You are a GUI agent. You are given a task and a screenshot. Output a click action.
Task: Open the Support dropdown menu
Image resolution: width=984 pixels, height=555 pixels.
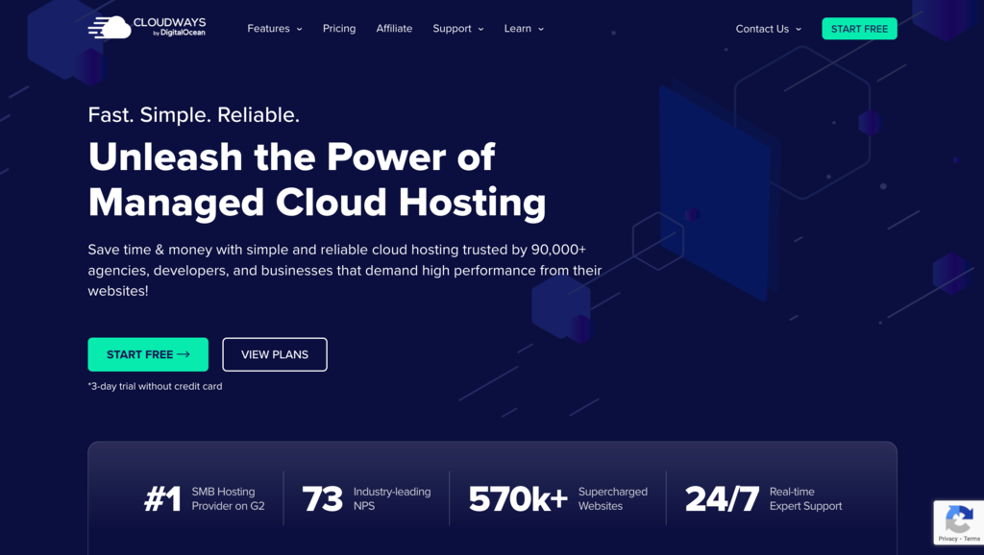tap(457, 29)
